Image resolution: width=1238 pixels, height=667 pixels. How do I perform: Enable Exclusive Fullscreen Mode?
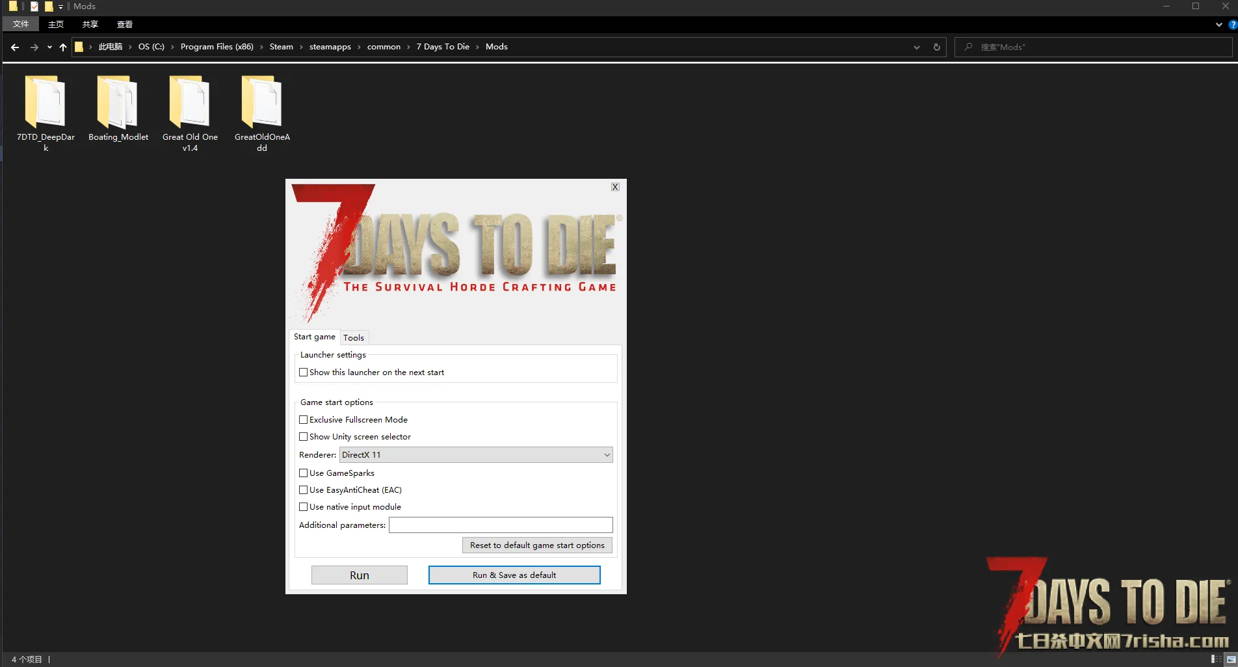[303, 420]
